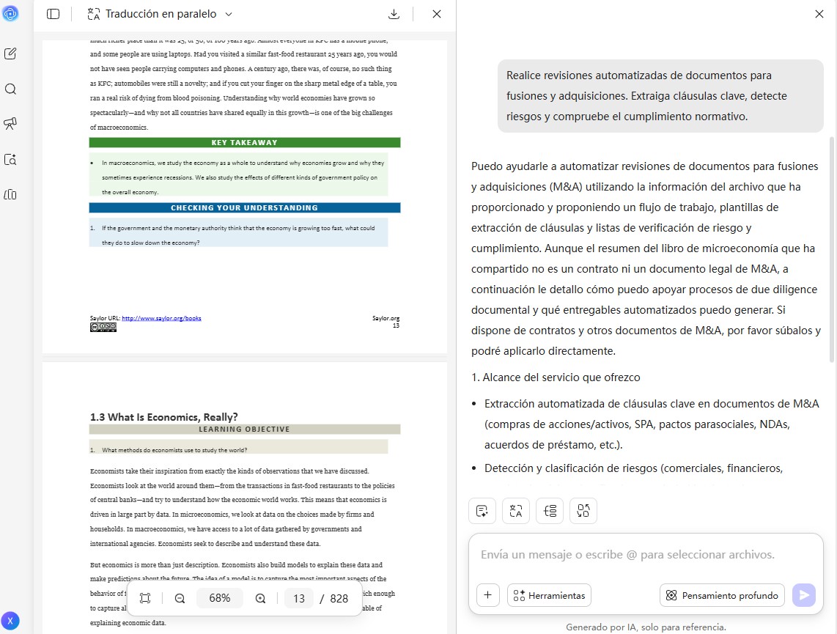The image size is (837, 634).
Task: Toggle Pensamiento profundo mode
Action: (722, 595)
